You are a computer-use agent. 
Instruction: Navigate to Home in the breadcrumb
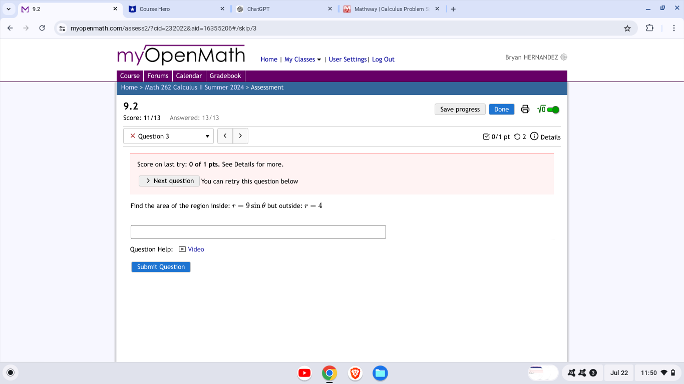click(129, 87)
